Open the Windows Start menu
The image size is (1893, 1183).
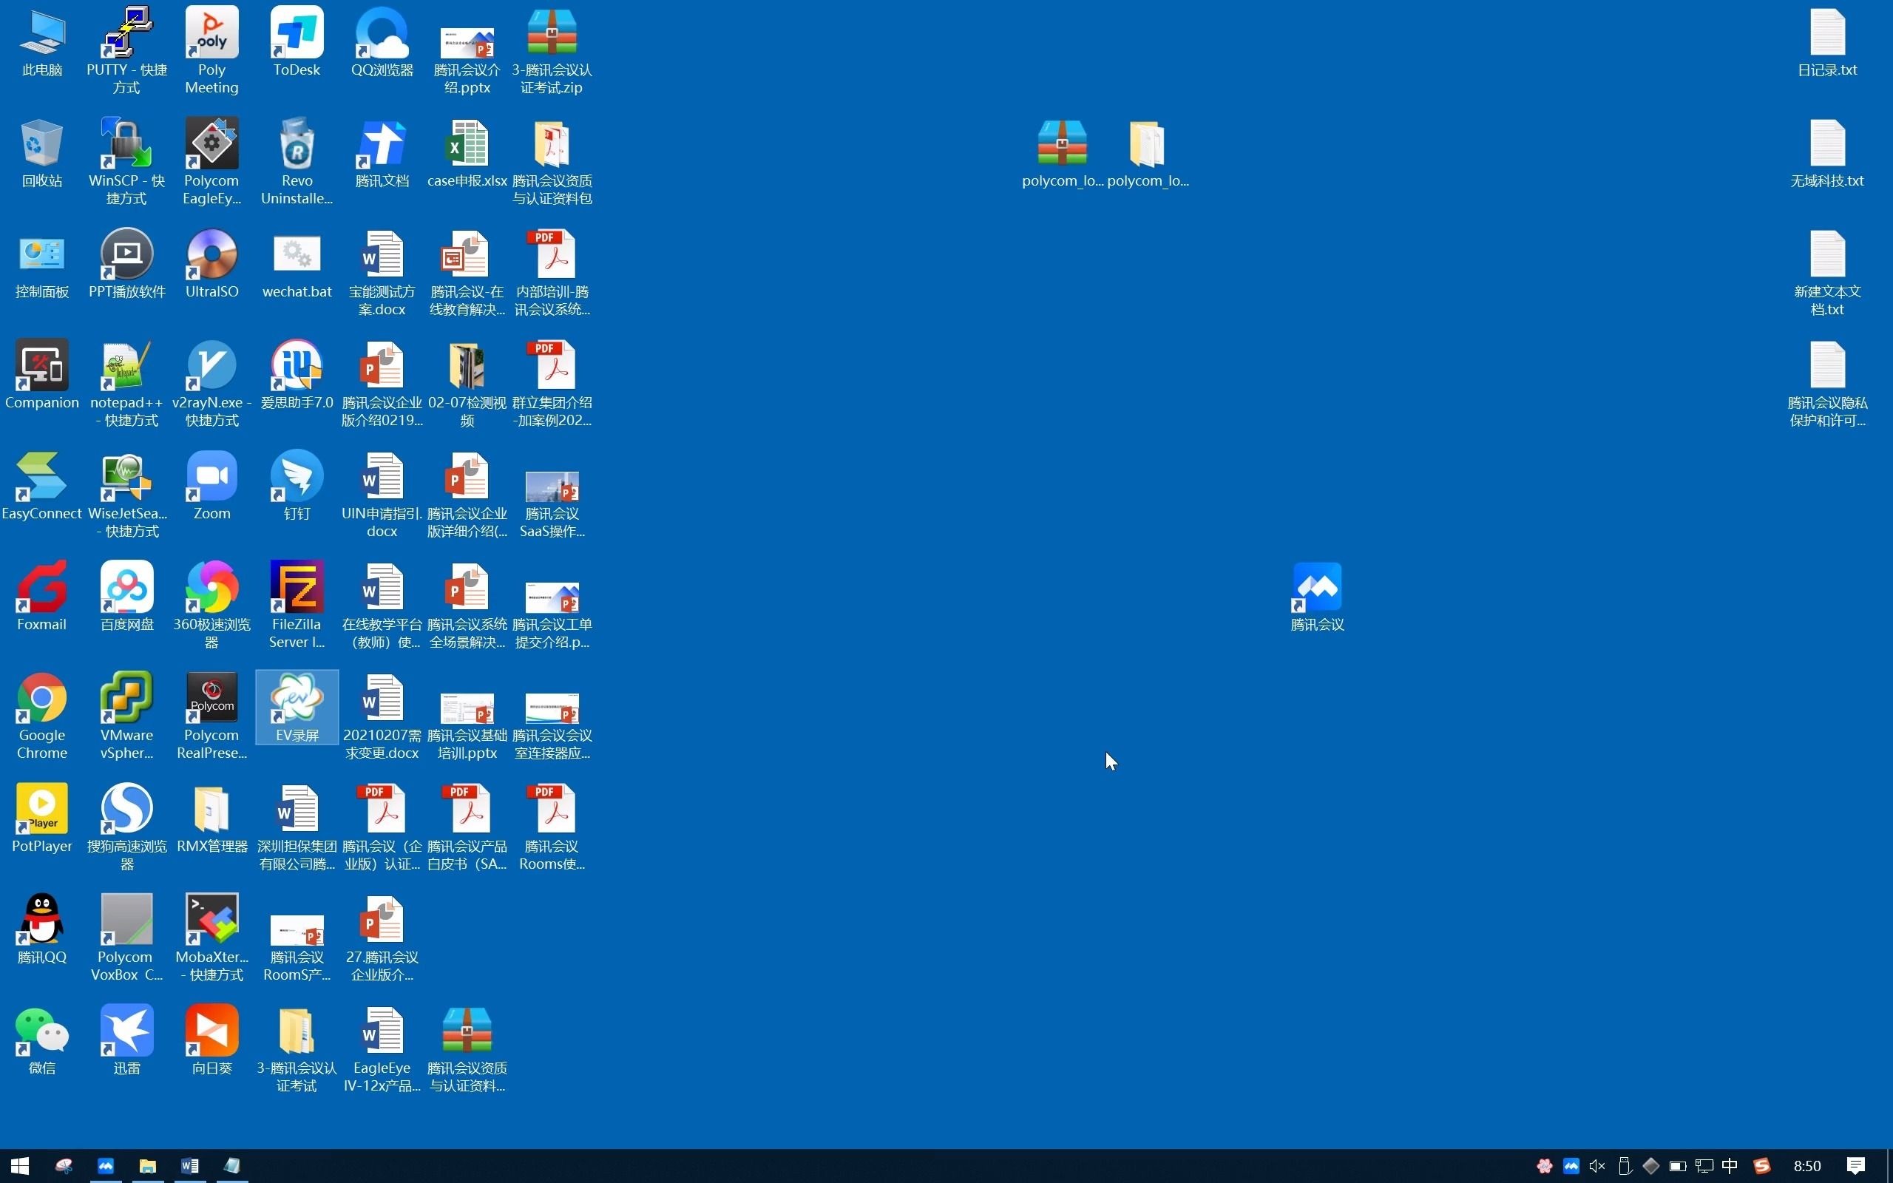click(19, 1166)
